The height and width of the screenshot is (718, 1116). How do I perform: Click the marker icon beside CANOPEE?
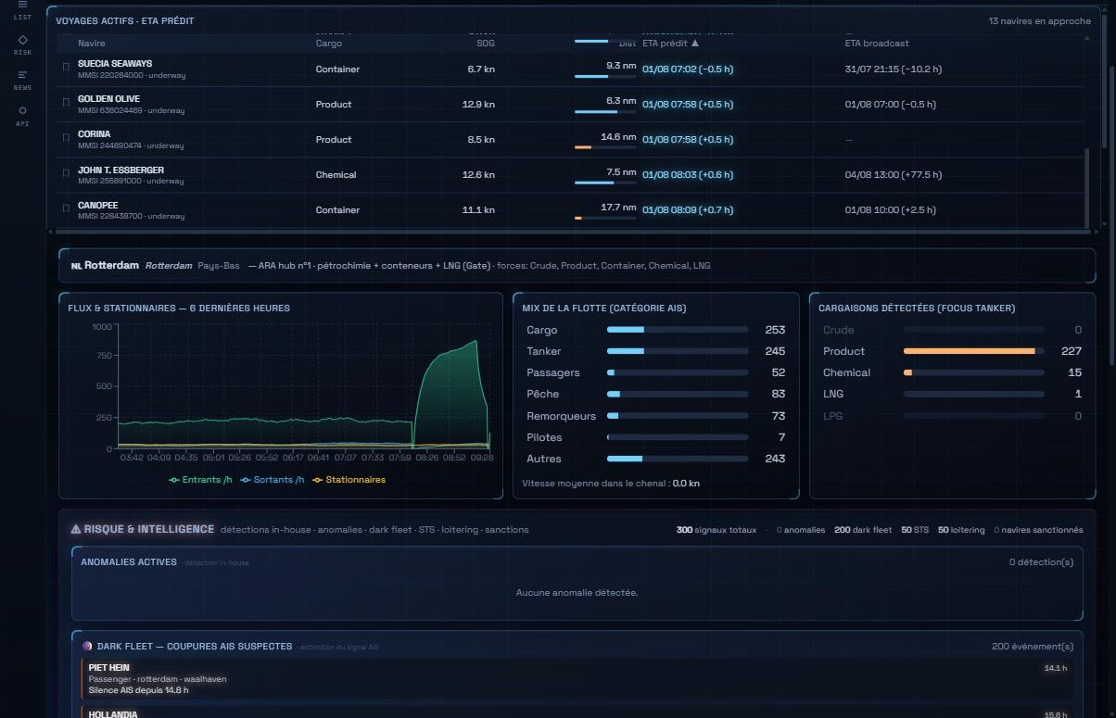click(66, 208)
